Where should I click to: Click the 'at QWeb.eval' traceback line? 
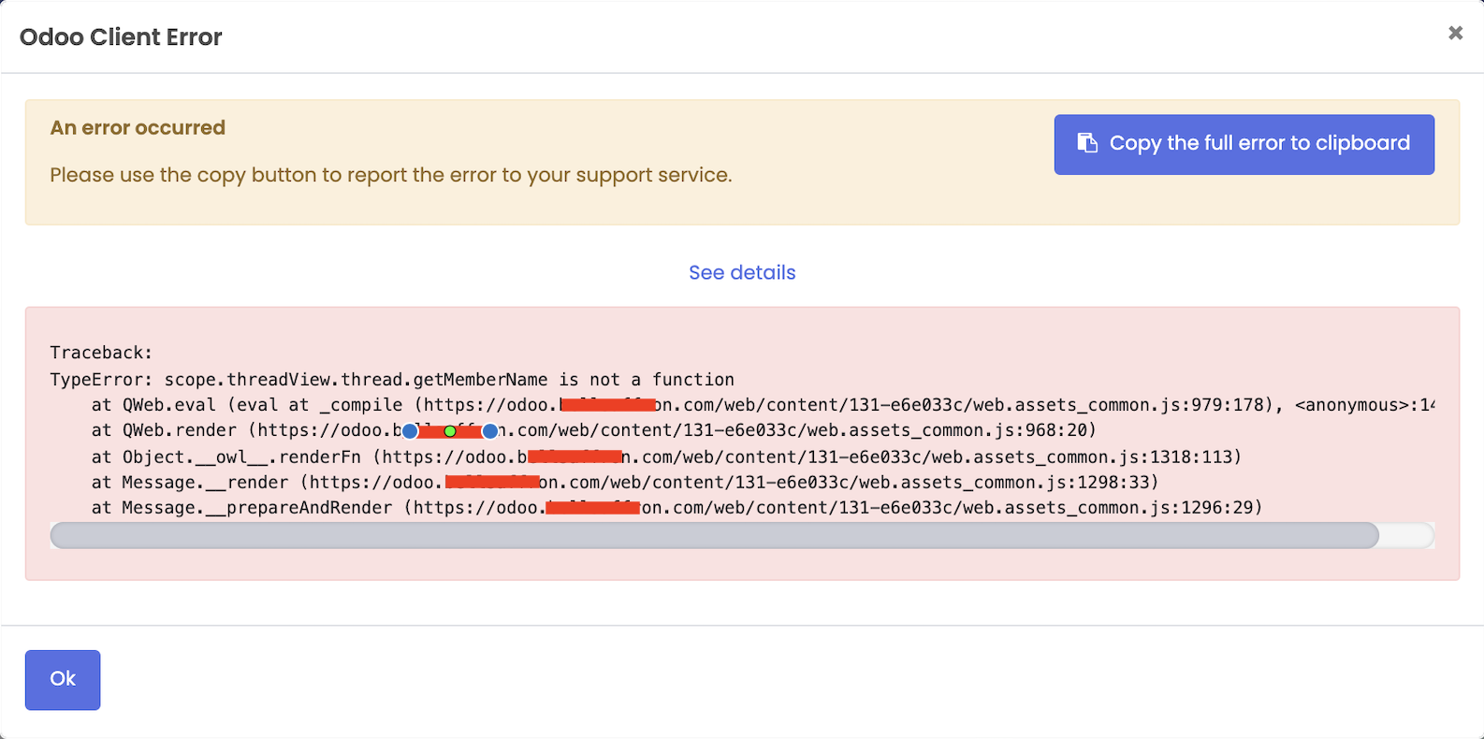coord(763,405)
